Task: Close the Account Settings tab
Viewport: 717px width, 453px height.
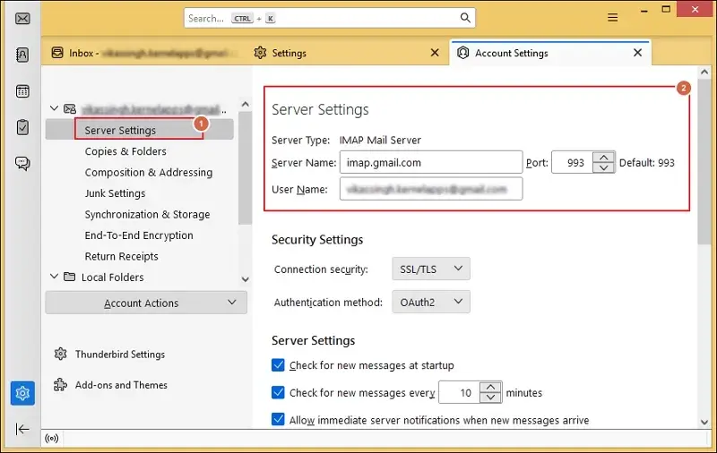Action: pyautogui.click(x=637, y=53)
